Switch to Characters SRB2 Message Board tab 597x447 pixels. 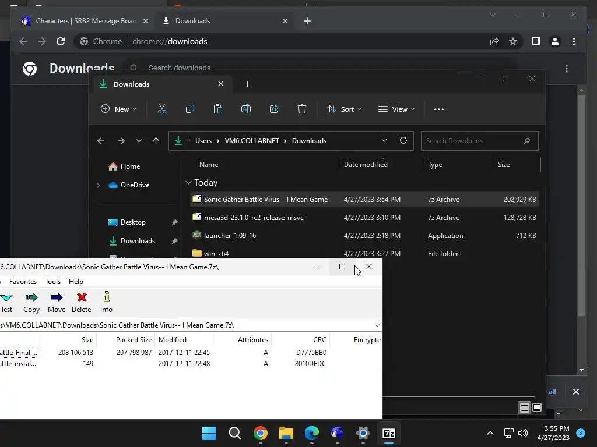[x=85, y=21]
